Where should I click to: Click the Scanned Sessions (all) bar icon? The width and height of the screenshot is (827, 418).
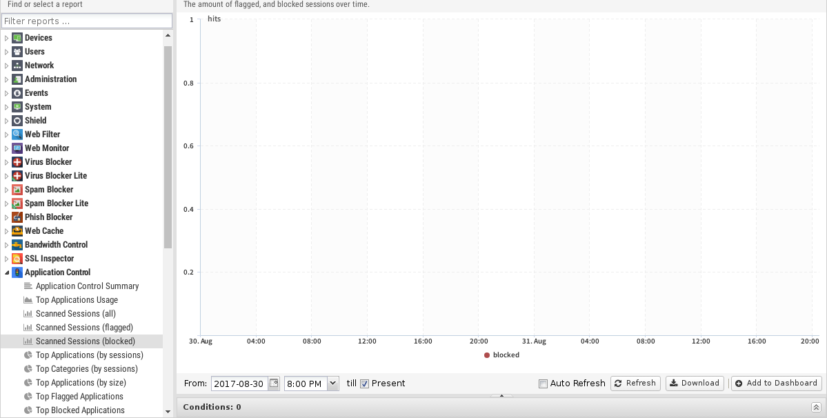tap(28, 314)
